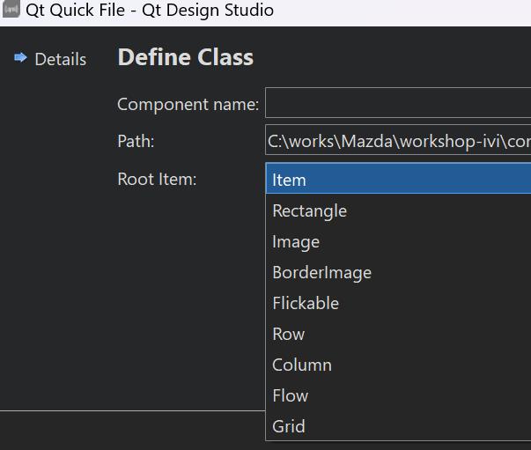
Task: Click the Component name label
Action: coord(188,104)
